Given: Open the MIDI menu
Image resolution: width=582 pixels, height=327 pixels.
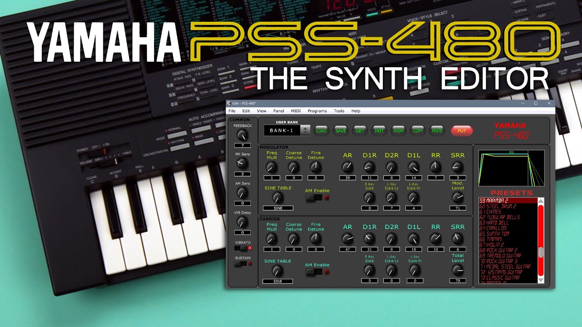Looking at the screenshot, I should pos(296,111).
